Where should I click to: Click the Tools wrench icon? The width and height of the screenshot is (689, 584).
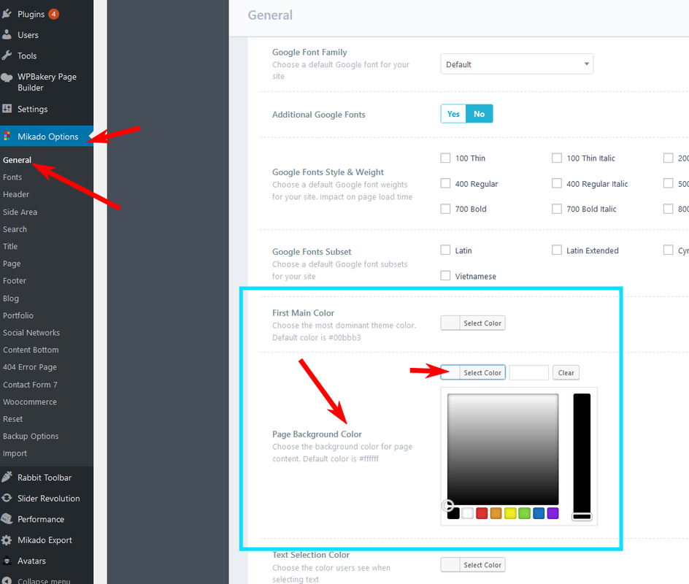point(7,55)
